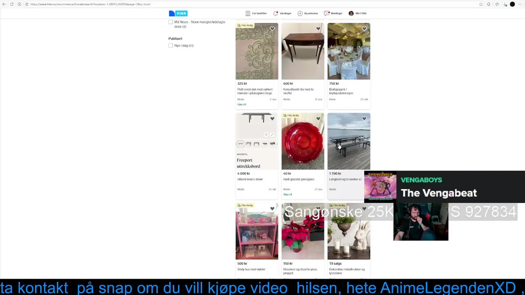Screen dimensions: 525x295
Task: Favorite the Flott norsk duk listing heart
Action: (272, 29)
